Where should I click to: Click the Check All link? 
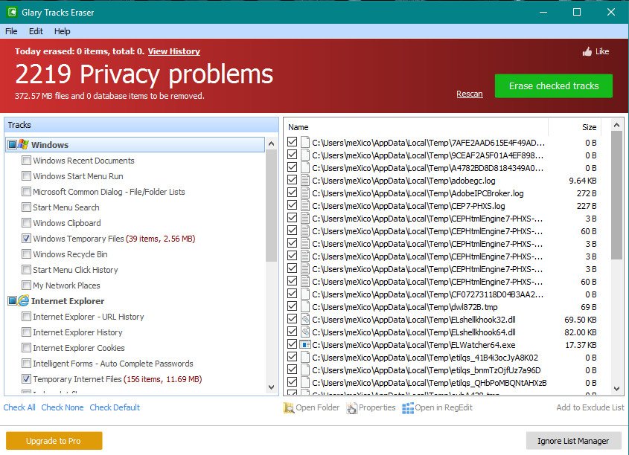(19, 407)
